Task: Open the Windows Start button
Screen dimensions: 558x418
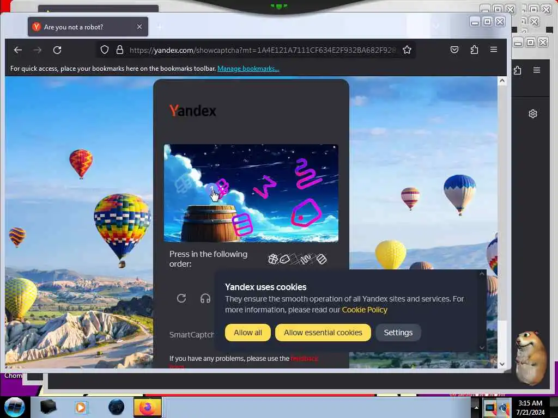Action: pos(14,407)
